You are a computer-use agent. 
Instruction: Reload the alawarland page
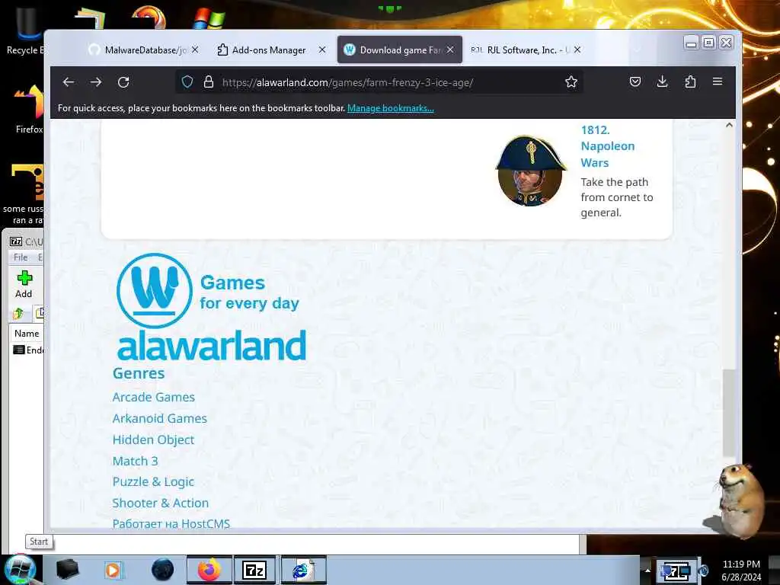coord(123,82)
